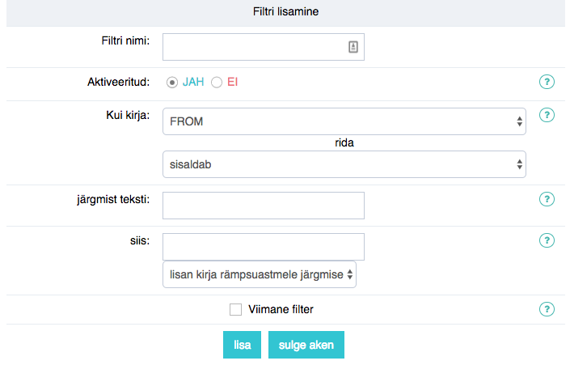Click the Viimane filter label text
The image size is (570, 365).
[281, 309]
